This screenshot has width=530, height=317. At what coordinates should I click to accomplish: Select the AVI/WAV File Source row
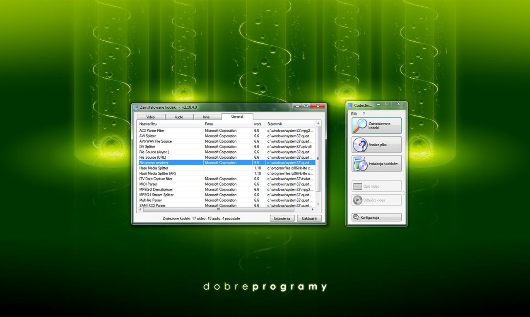click(x=226, y=141)
